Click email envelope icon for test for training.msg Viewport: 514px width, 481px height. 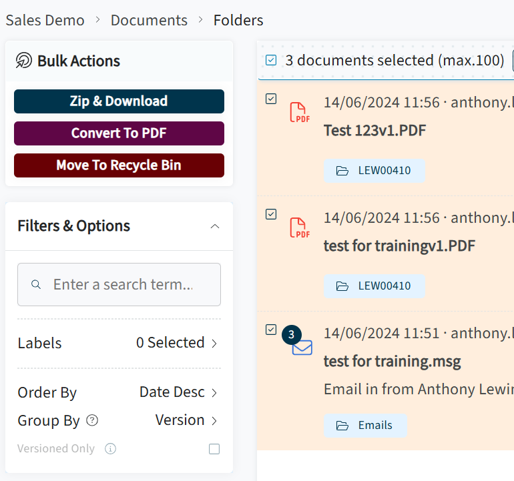tap(302, 348)
